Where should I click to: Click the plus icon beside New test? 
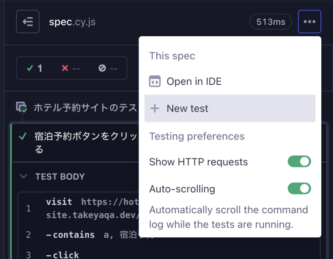[x=154, y=108]
